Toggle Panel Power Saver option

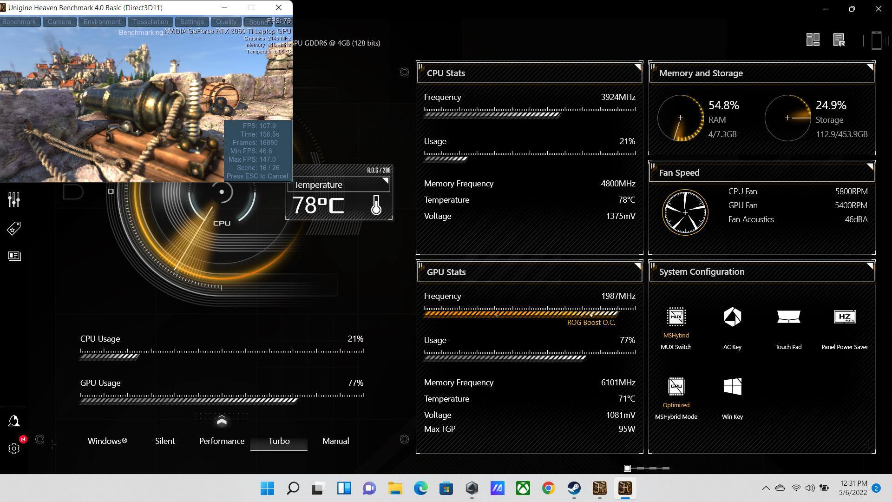845,317
